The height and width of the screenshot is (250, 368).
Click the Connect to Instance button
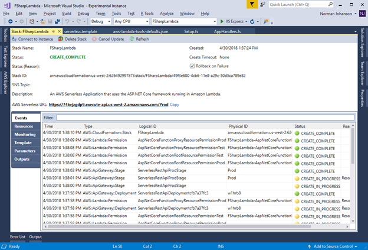(32, 39)
